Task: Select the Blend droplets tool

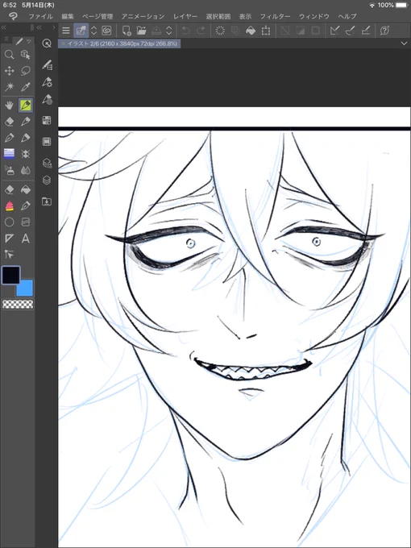Action: coord(25,170)
